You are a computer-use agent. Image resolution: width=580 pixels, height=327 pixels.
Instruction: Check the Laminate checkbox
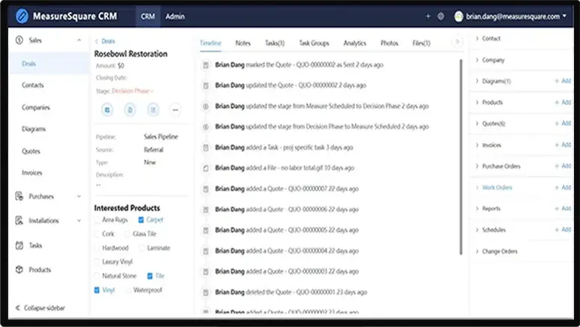tap(141, 248)
